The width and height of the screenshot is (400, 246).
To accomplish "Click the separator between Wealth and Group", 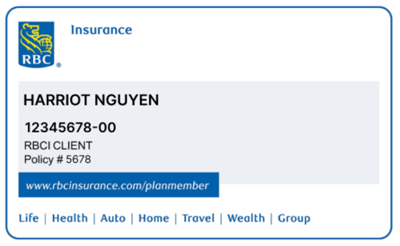I will (x=272, y=219).
